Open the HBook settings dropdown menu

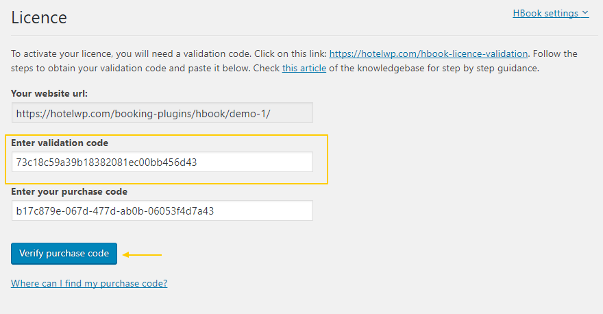click(545, 13)
